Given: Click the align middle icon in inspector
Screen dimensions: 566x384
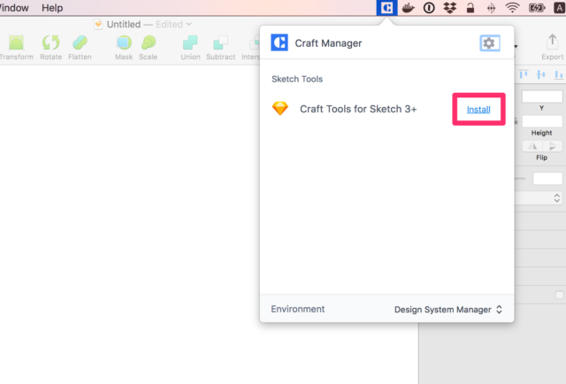Looking at the screenshot, I should pos(541,74).
